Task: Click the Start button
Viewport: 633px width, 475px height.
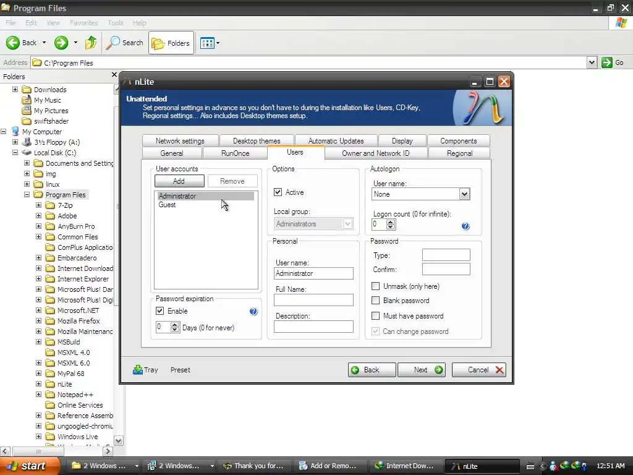Action: [x=30, y=466]
